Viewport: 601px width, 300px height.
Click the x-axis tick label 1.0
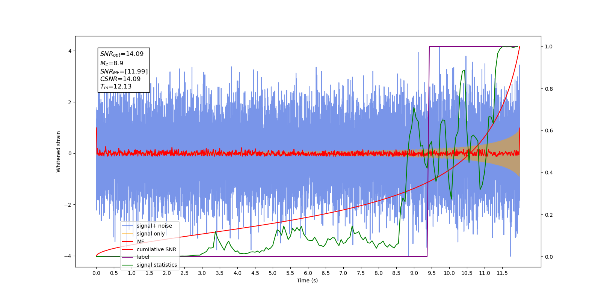131,273
